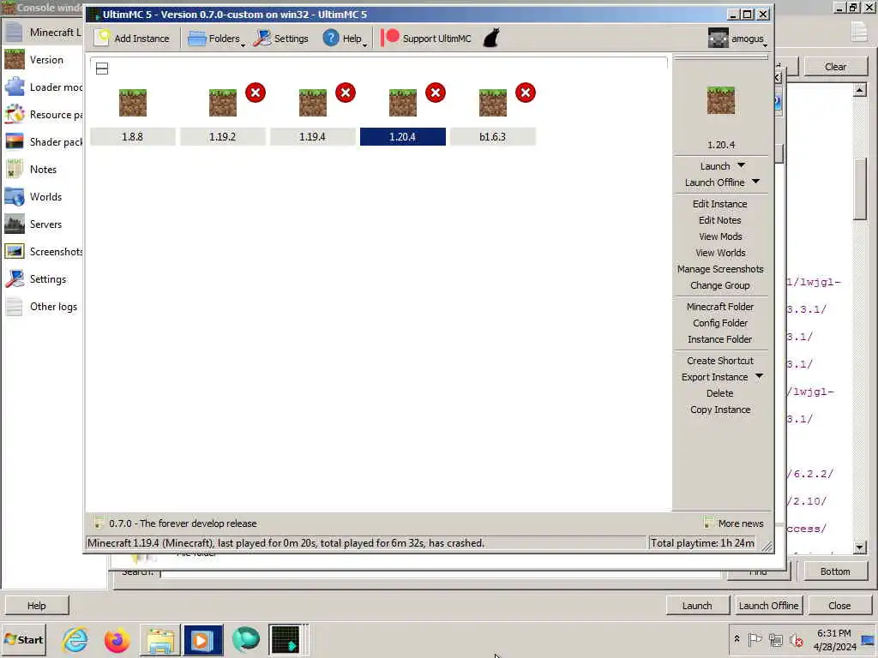878x658 pixels.
Task: Click View Worlds in side panel
Action: [x=720, y=253]
